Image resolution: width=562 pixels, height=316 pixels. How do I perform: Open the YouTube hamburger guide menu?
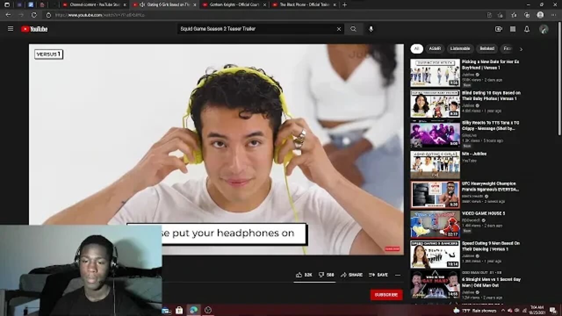pos(11,29)
